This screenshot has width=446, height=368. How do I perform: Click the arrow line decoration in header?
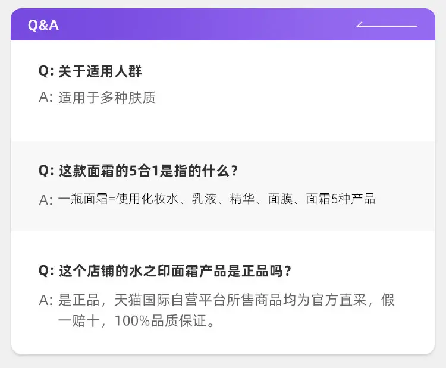point(387,24)
